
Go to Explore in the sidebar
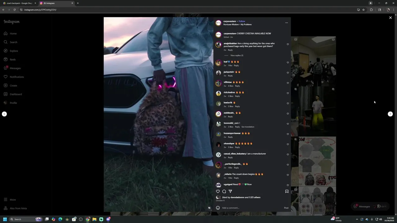(x=11, y=51)
